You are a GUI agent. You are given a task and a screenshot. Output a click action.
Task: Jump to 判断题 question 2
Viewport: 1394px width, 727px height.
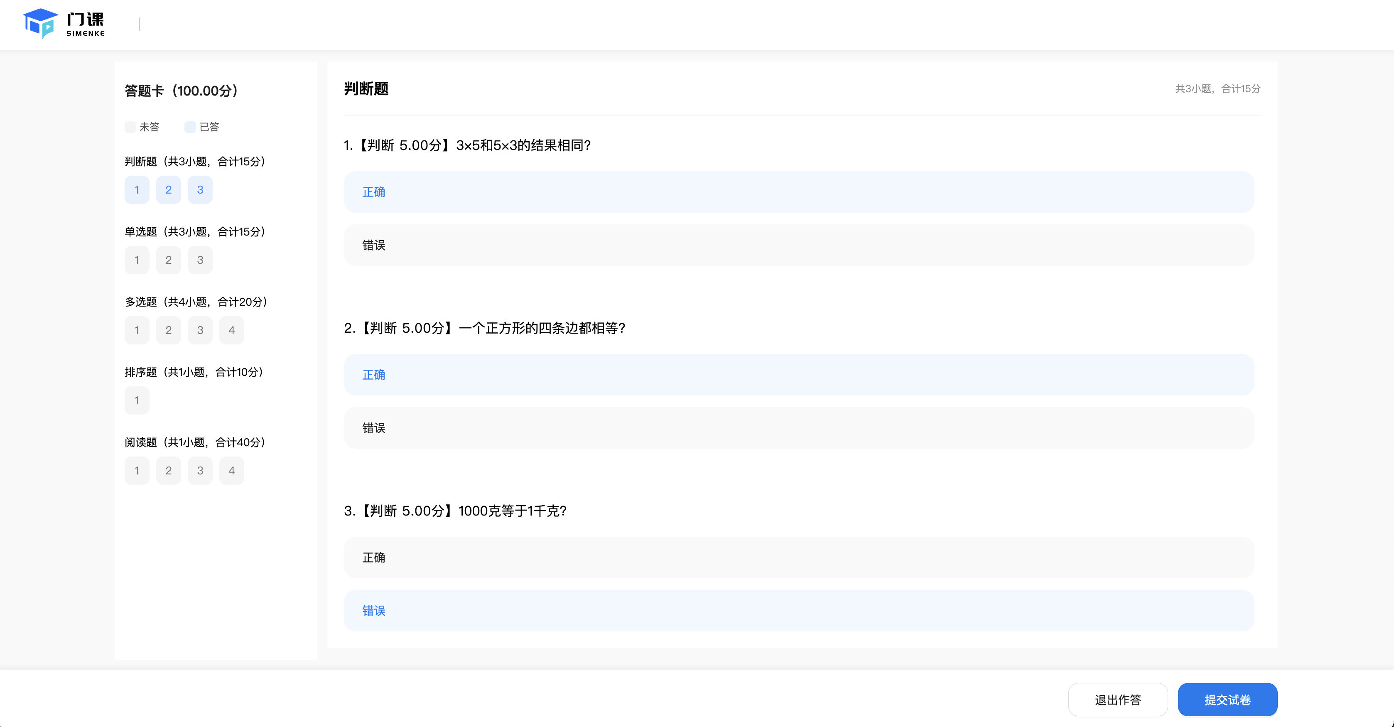[168, 189]
